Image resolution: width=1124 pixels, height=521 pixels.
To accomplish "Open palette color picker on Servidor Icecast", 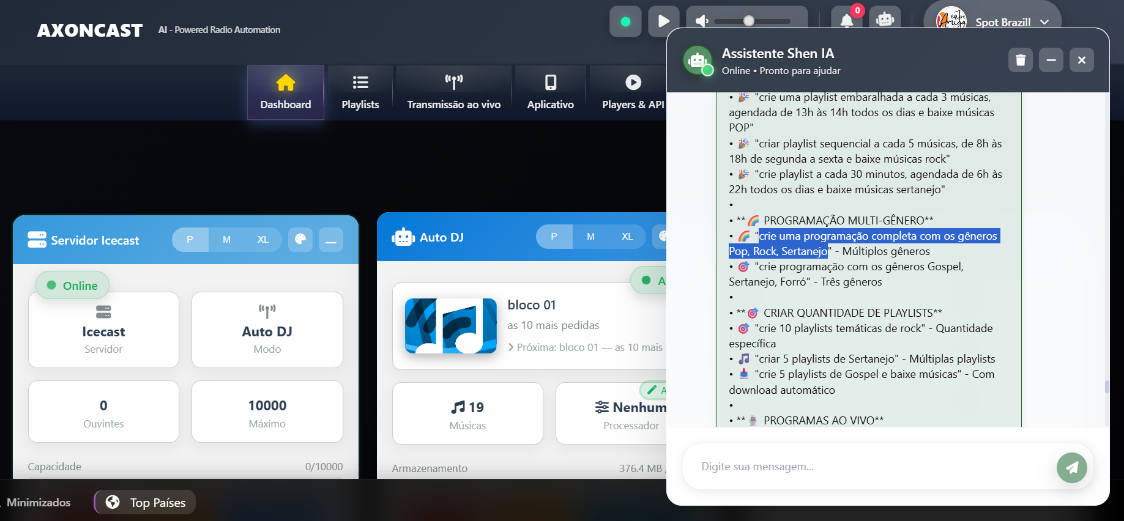I will [300, 240].
